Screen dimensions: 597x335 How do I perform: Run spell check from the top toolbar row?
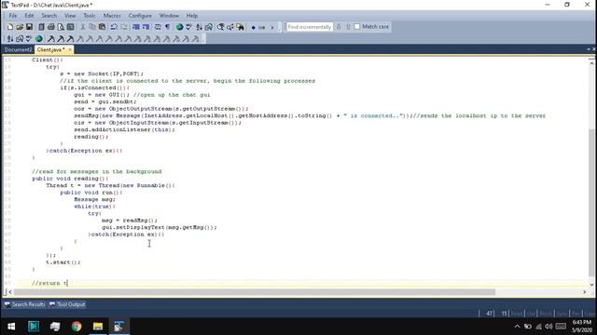(x=188, y=27)
